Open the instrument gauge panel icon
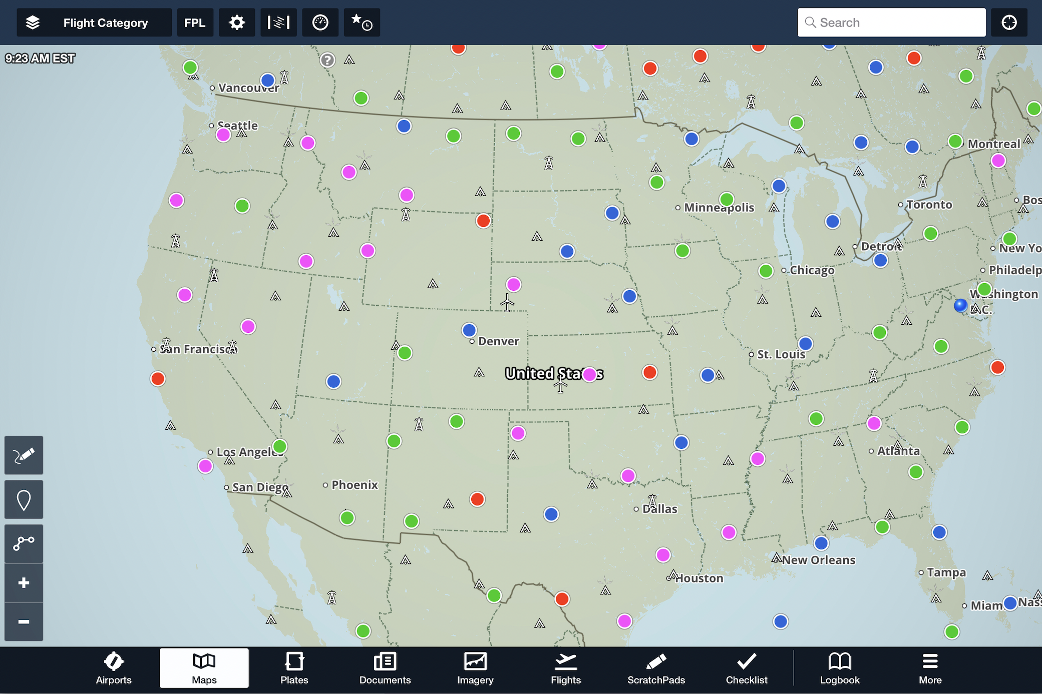The height and width of the screenshot is (694, 1042). point(320,23)
